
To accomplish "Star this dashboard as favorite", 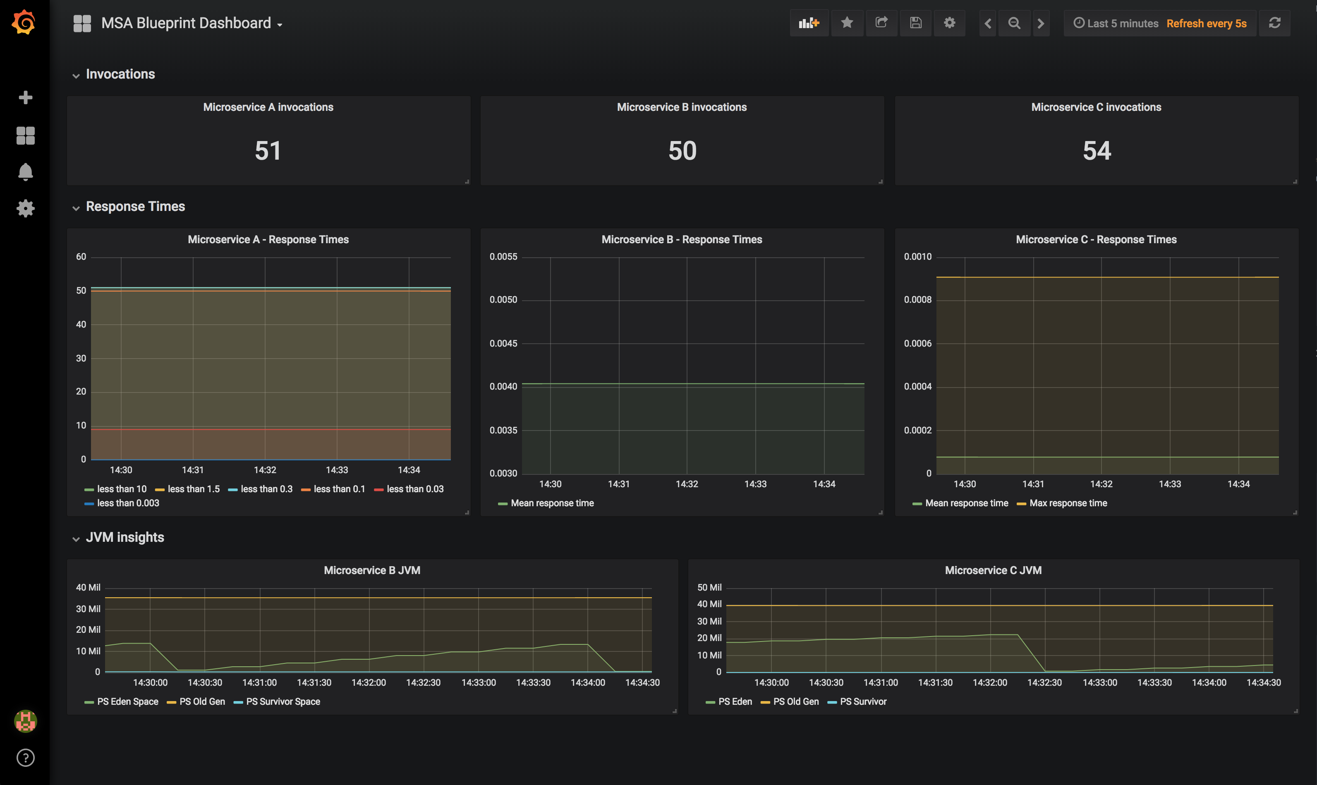I will click(x=847, y=23).
